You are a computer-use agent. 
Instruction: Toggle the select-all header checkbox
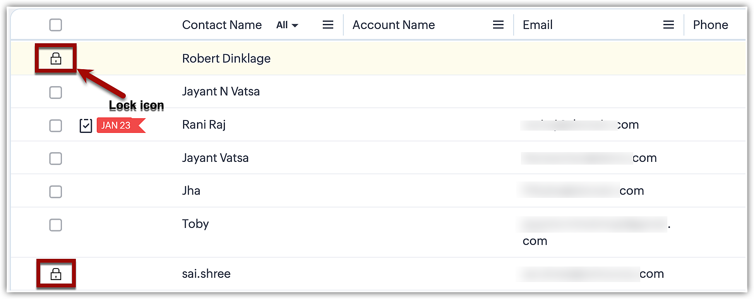[56, 25]
